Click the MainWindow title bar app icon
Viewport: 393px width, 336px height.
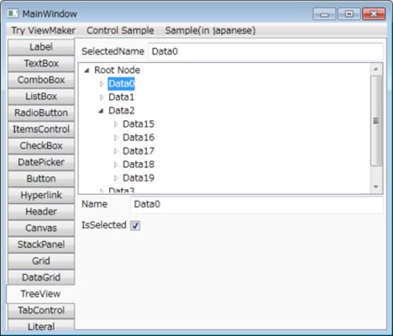13,13
